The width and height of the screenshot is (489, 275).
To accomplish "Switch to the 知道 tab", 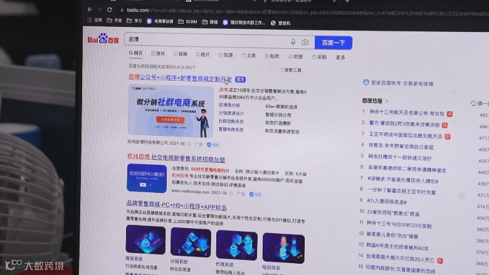I will 226,55.
